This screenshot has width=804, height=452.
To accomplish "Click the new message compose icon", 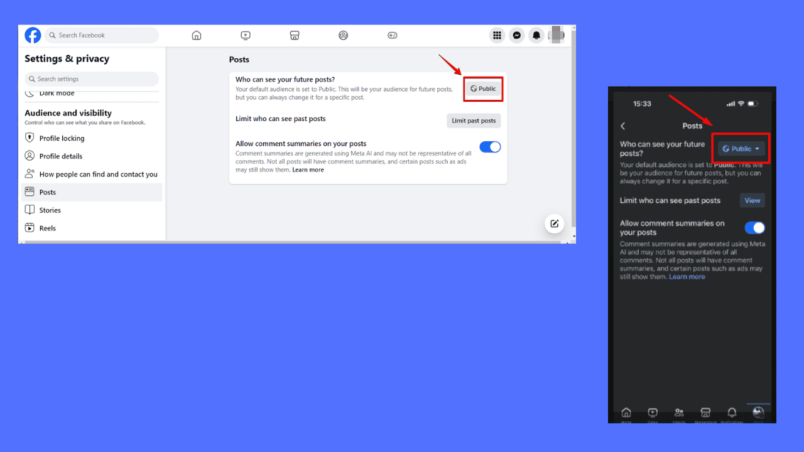I will tap(554, 223).
